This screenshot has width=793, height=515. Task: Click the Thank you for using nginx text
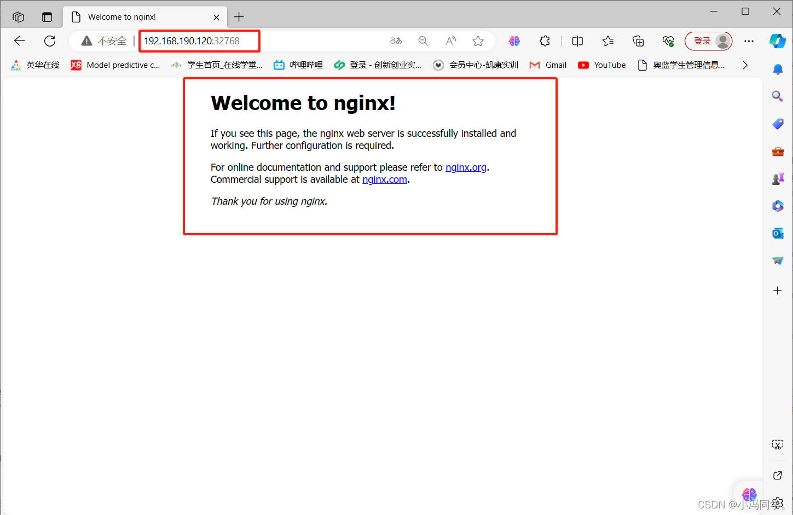pyautogui.click(x=269, y=201)
